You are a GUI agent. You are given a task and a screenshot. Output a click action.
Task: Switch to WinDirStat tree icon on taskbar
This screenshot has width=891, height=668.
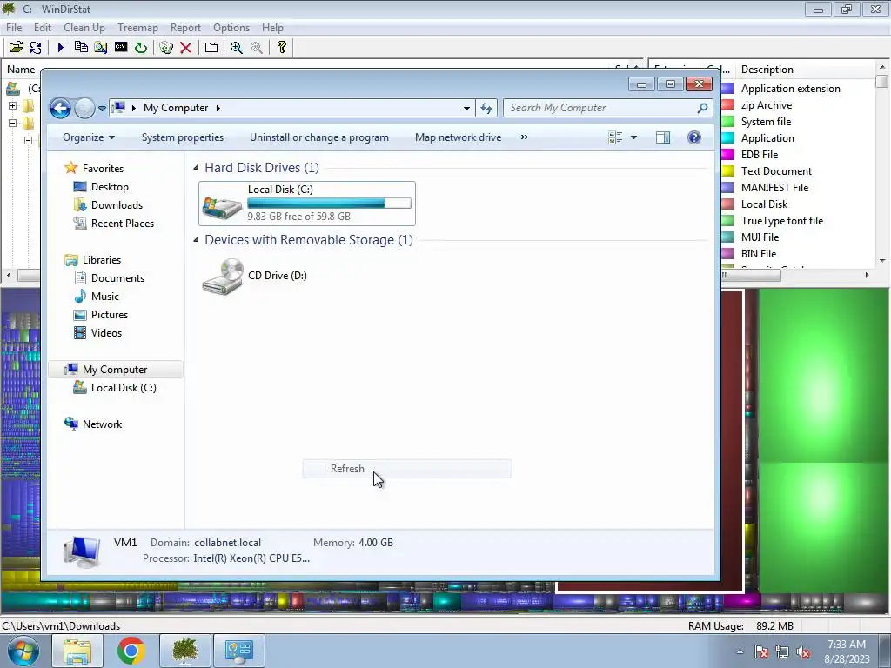(x=185, y=651)
